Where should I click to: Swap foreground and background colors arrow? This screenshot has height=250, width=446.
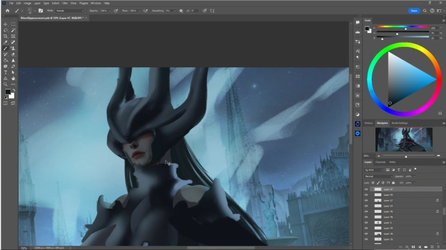click(14, 90)
